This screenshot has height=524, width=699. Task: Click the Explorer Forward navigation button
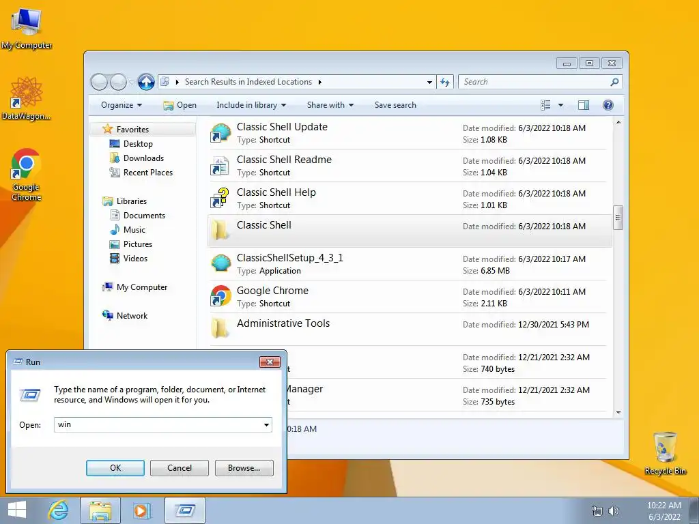pos(118,82)
